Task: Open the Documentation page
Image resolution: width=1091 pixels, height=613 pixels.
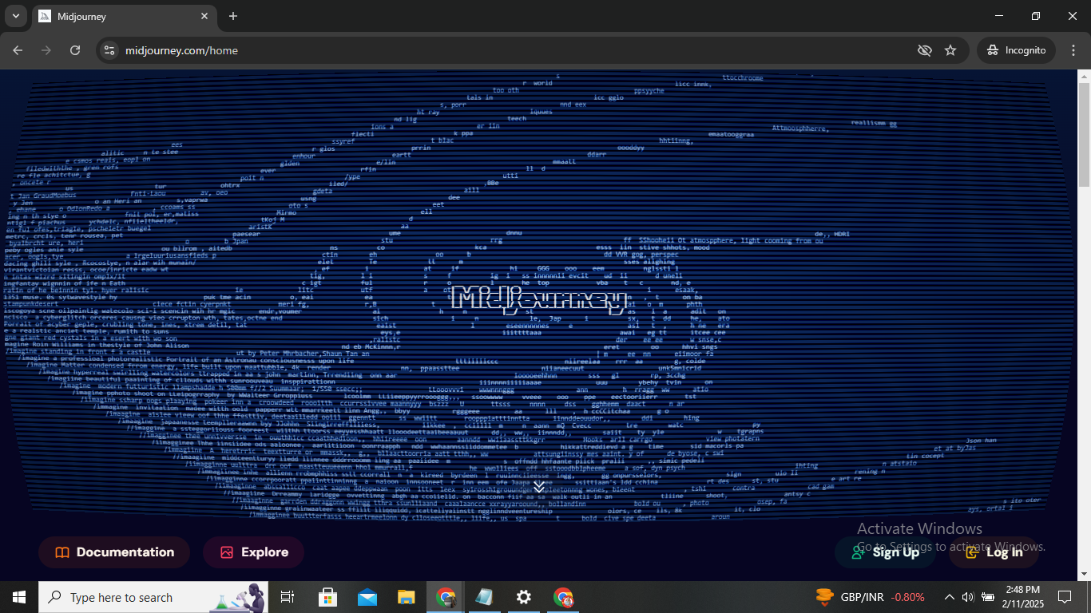Action: click(x=114, y=552)
